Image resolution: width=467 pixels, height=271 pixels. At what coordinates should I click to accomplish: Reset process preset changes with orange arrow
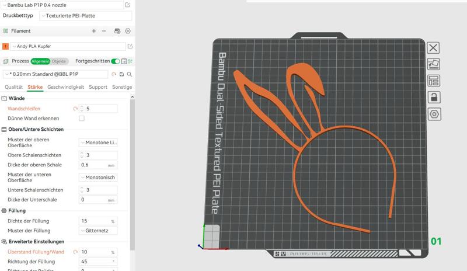pos(113,74)
